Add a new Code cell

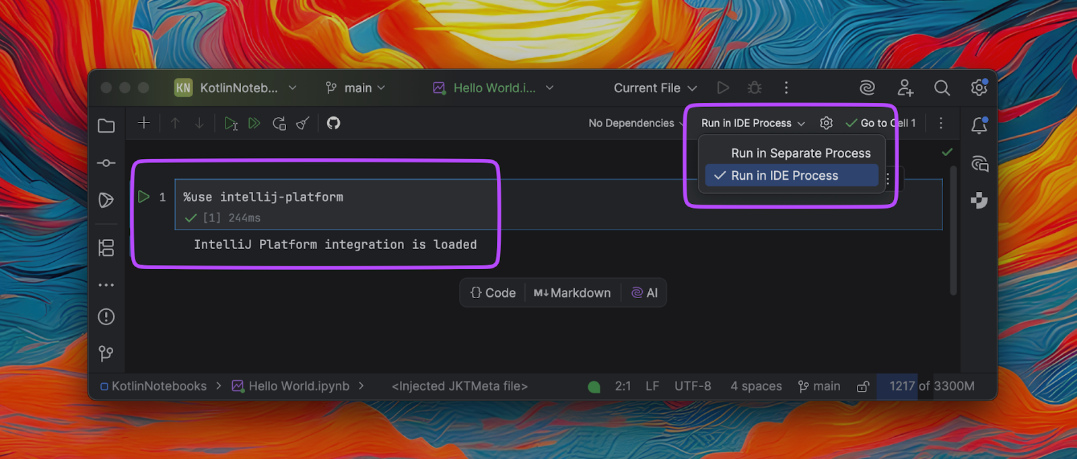tap(493, 293)
